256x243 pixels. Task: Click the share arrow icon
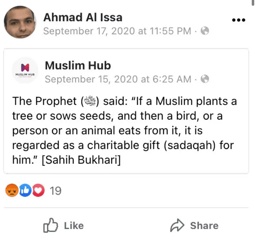pyautogui.click(x=177, y=225)
